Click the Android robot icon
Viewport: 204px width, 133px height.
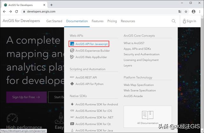click(x=72, y=104)
